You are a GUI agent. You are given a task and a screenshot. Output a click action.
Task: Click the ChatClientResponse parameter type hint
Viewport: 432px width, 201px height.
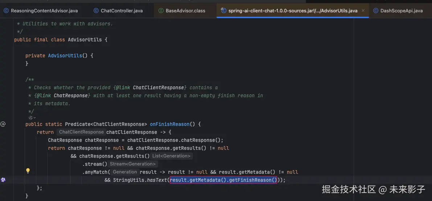point(82,132)
